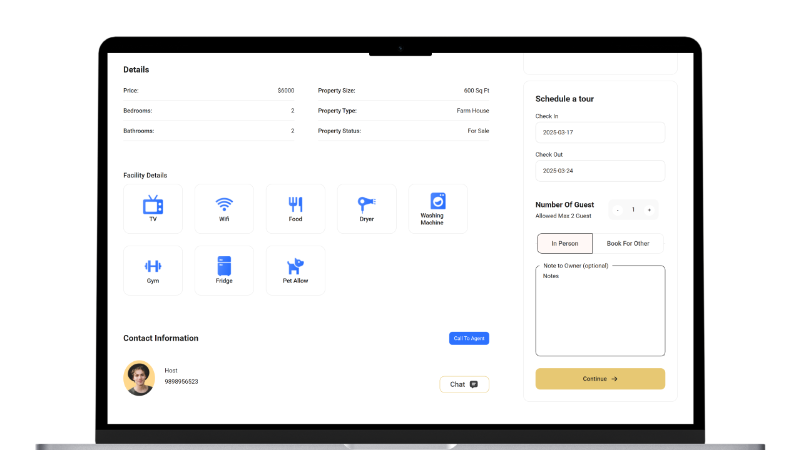The height and width of the screenshot is (450, 801).
Task: Click the Host label text
Action: click(171, 371)
